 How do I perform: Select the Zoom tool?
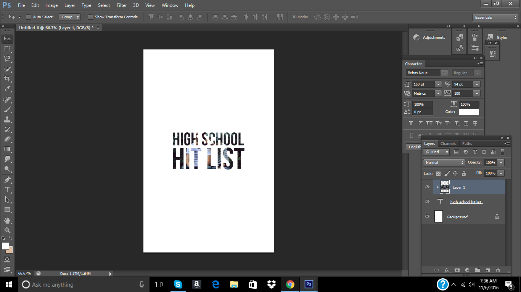coord(7,230)
